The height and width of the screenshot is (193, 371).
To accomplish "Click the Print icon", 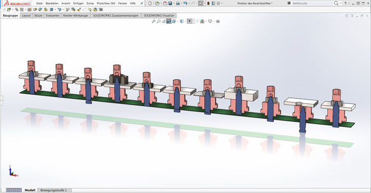I will pyautogui.click(x=178, y=4).
